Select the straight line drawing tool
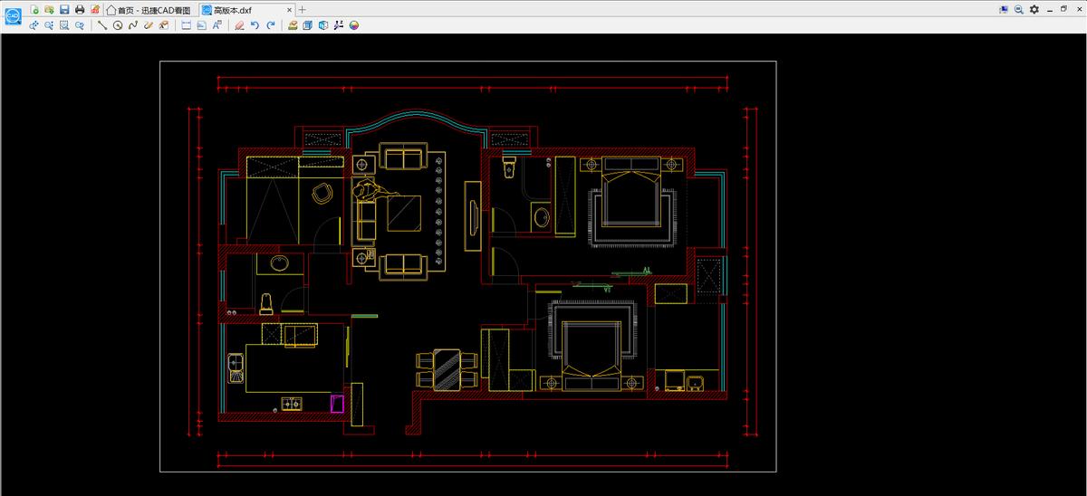 (102, 25)
